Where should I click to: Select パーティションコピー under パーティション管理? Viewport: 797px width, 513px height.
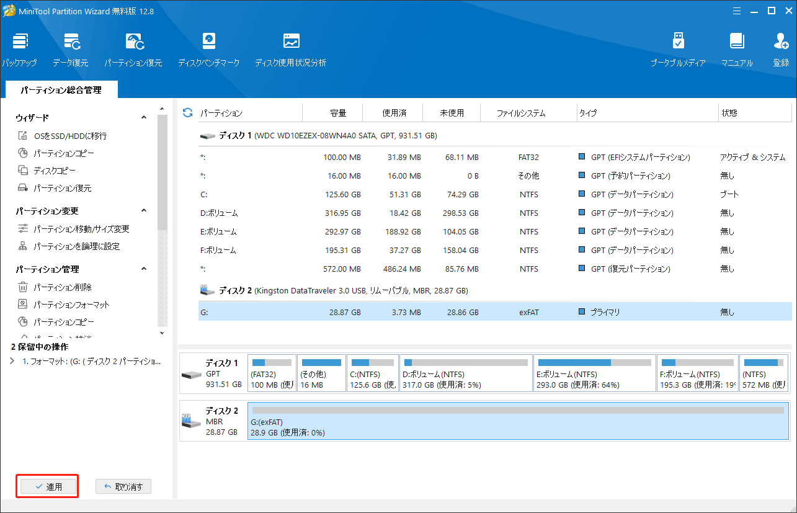coord(56,322)
